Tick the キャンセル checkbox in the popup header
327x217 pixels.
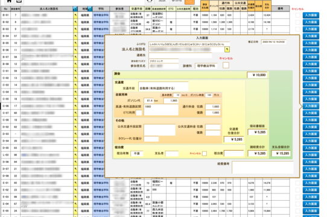[x=226, y=65]
